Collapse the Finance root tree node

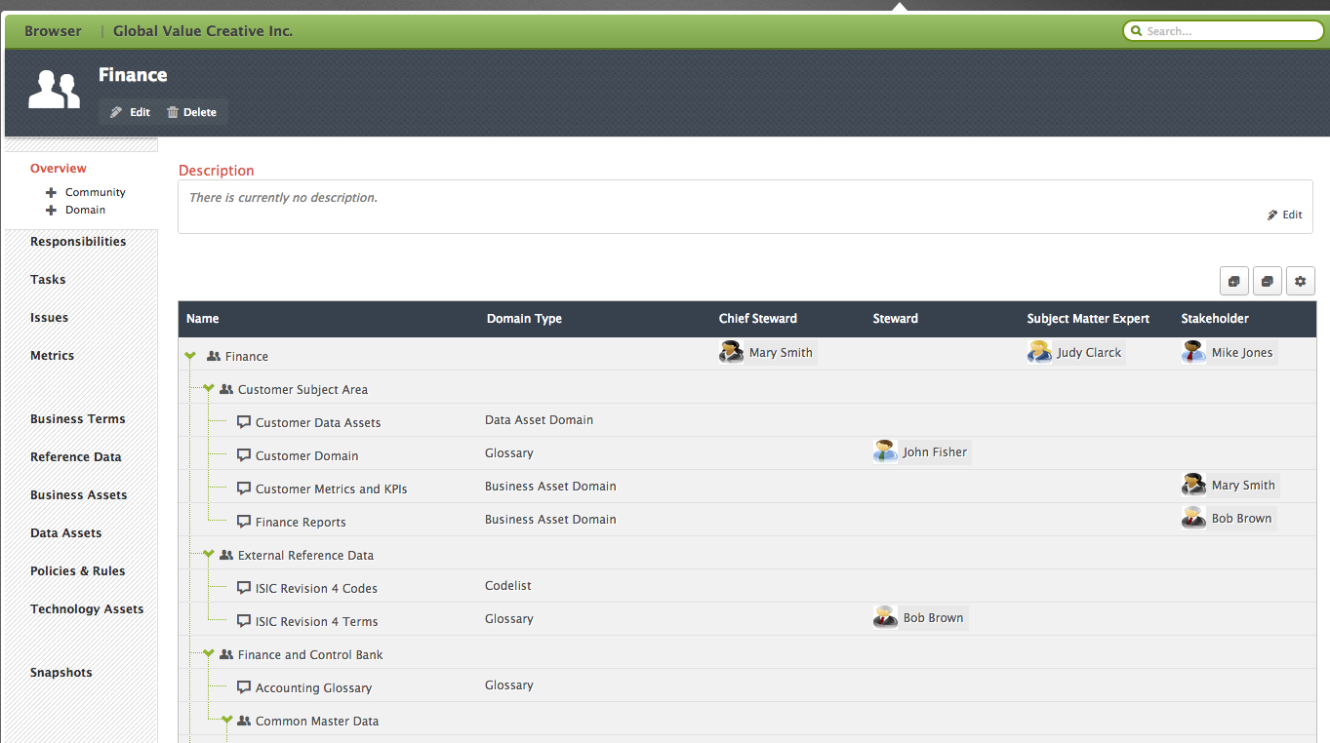coord(190,356)
